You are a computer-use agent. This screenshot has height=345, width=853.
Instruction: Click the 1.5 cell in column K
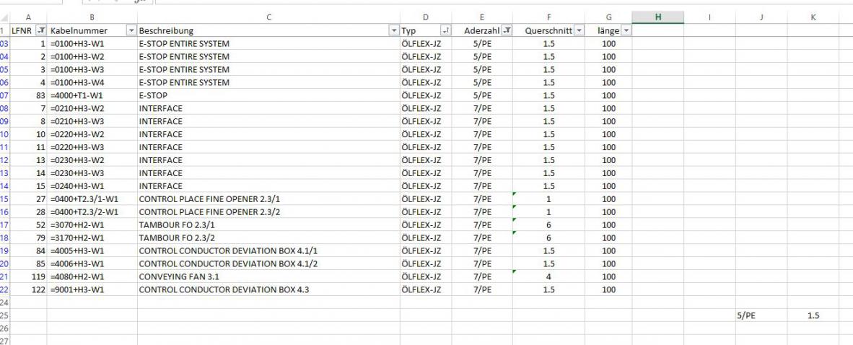813,315
